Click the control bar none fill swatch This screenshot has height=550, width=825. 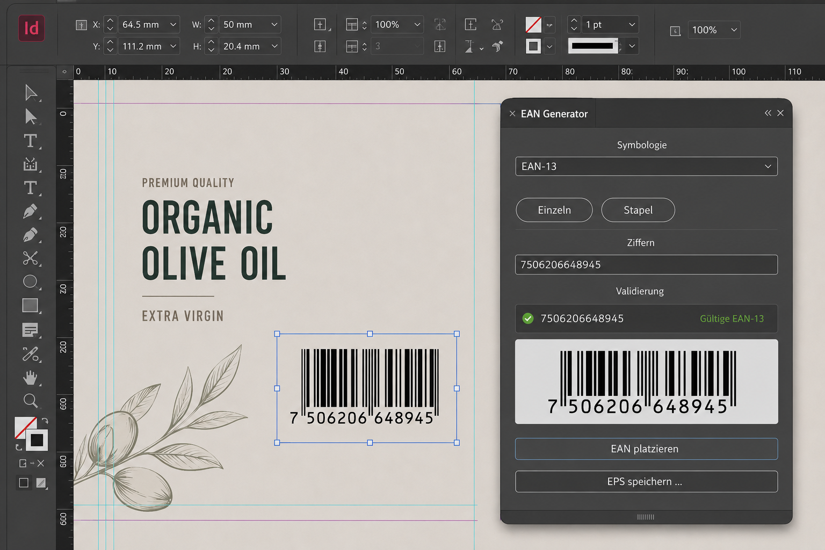pyautogui.click(x=533, y=25)
